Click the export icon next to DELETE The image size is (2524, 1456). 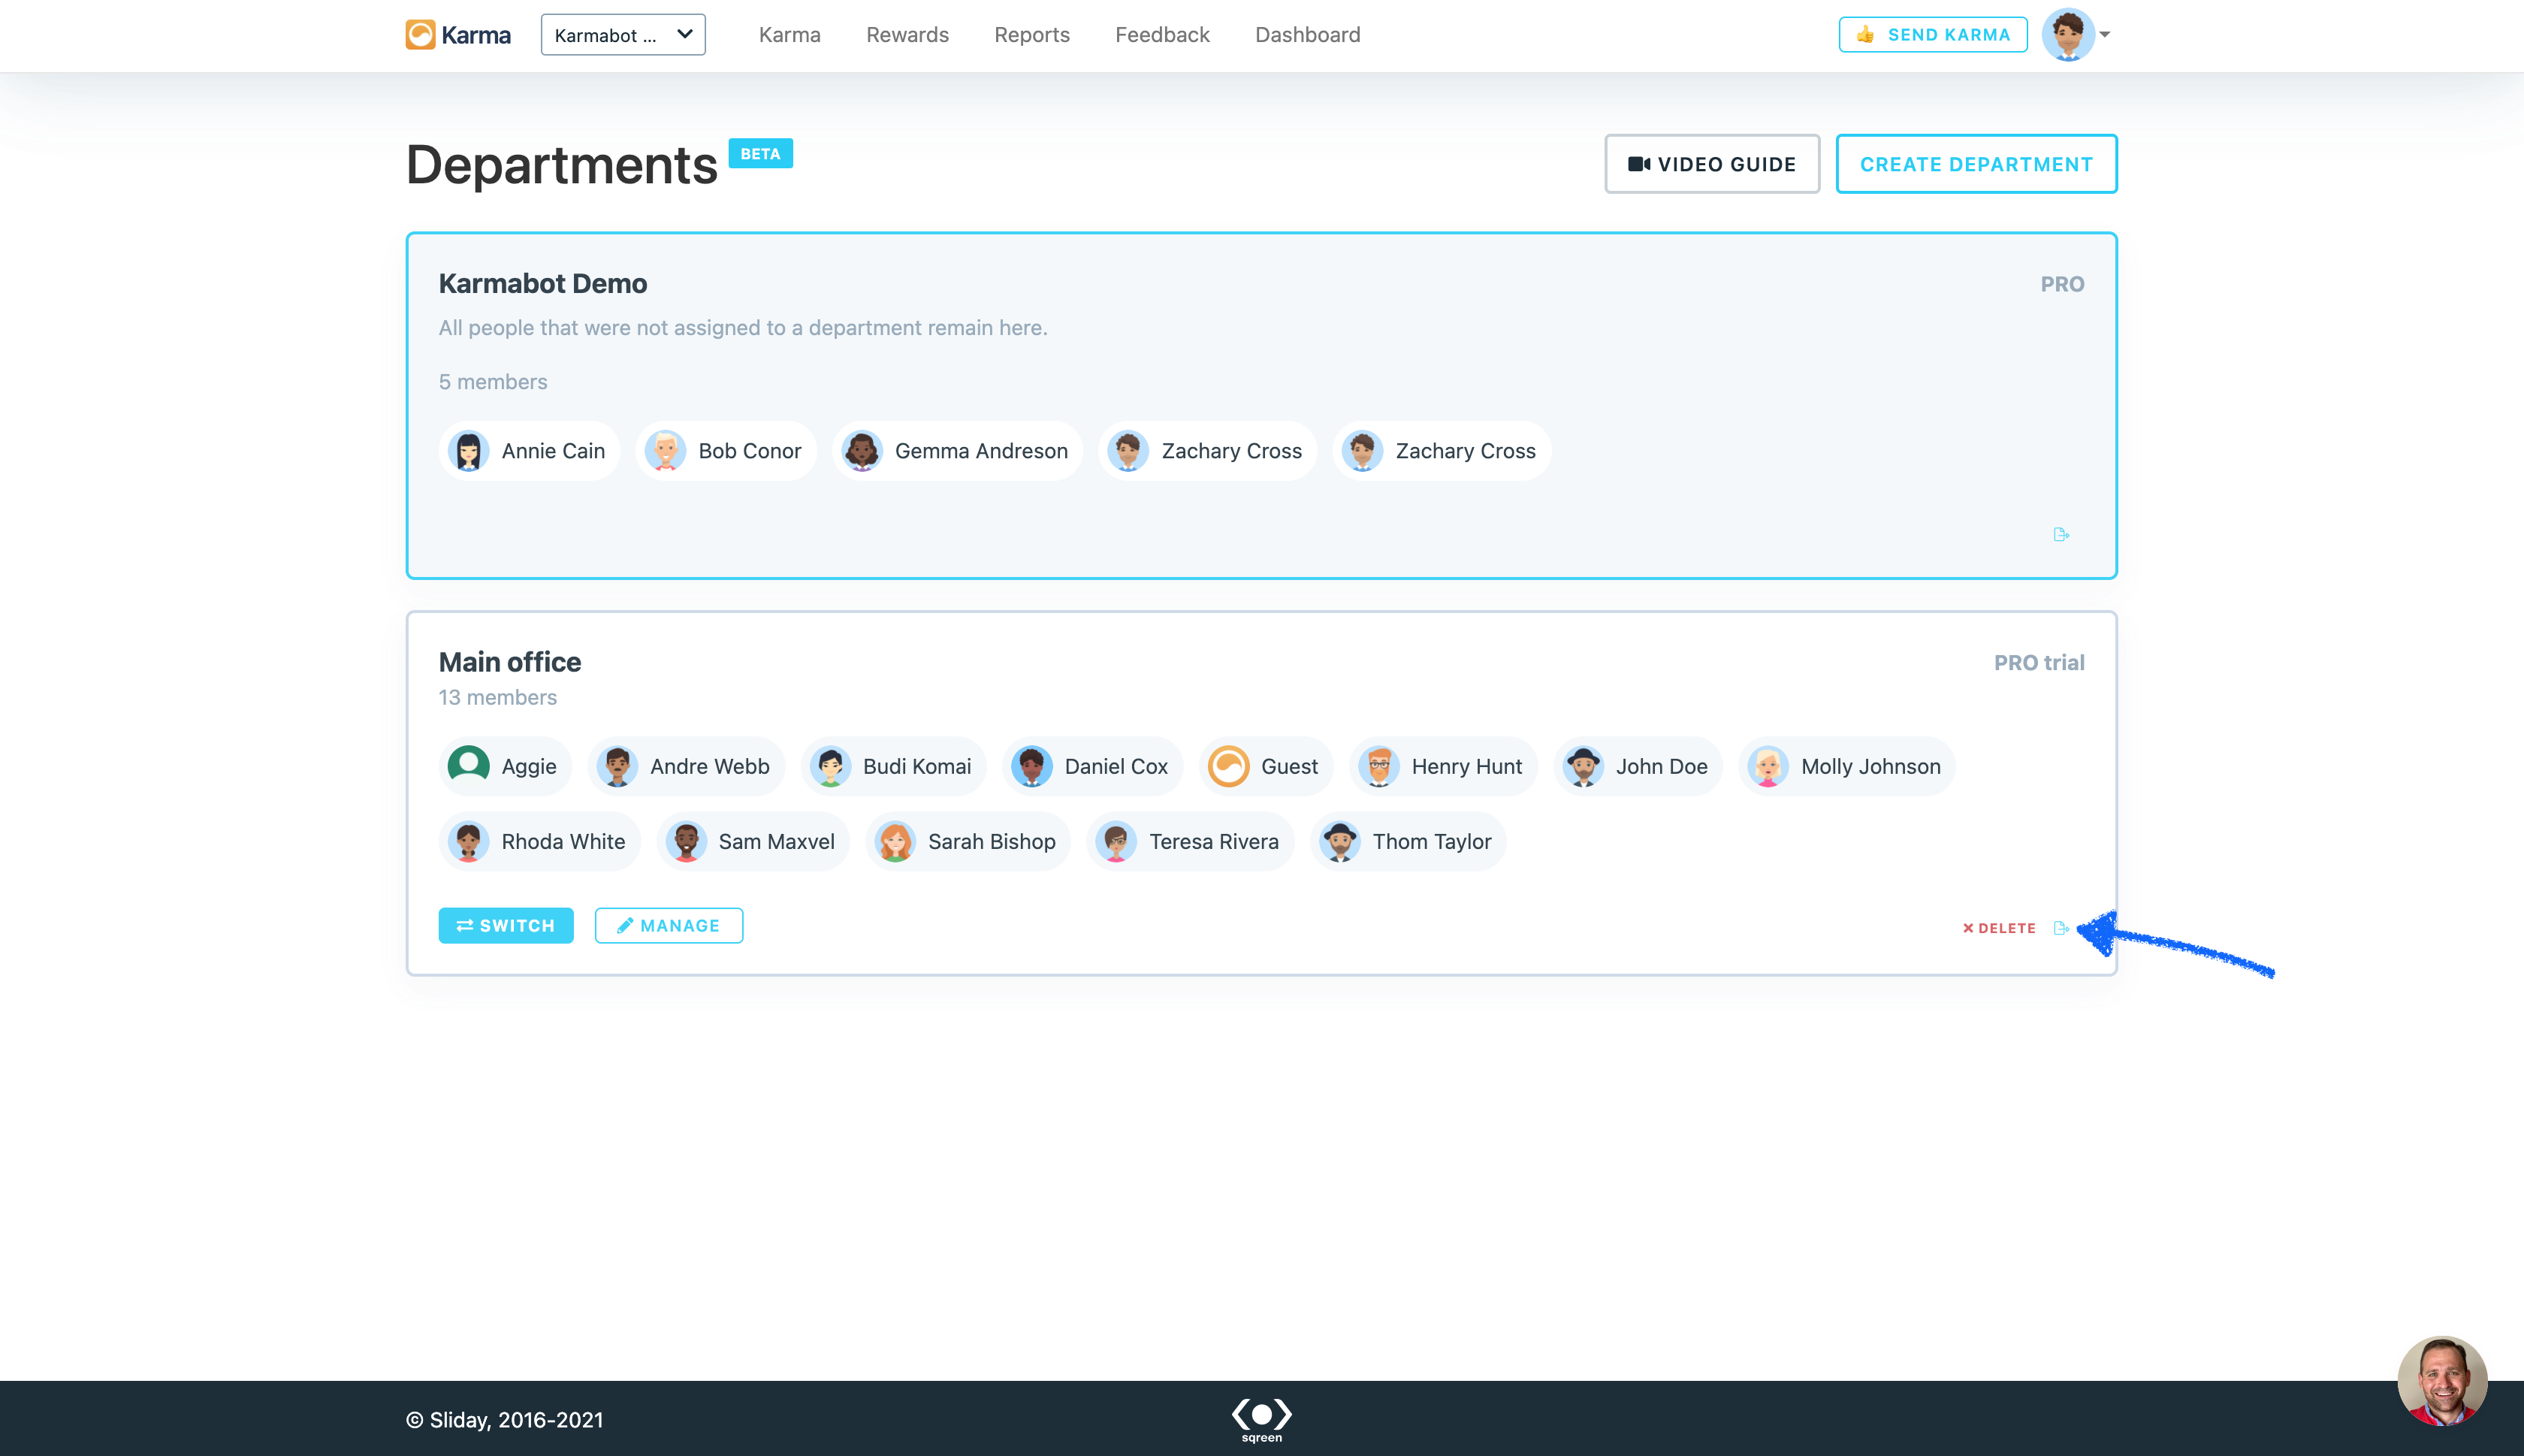(x=2061, y=928)
